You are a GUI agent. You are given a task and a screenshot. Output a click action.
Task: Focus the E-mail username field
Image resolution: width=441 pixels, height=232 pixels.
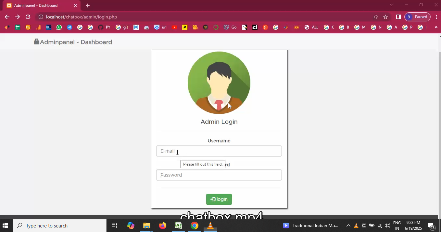pyautogui.click(x=219, y=151)
